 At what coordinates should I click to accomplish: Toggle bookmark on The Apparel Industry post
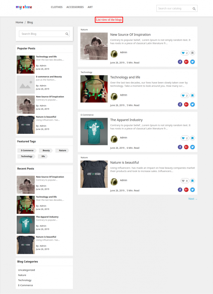(x=192, y=138)
